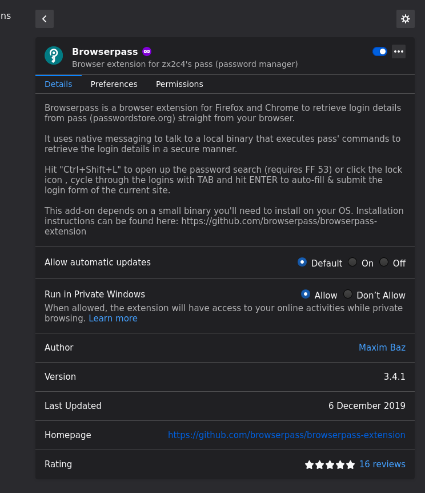Image resolution: width=425 pixels, height=493 pixels.
Task: Click the Browserpass extension logo
Action: pos(54,55)
